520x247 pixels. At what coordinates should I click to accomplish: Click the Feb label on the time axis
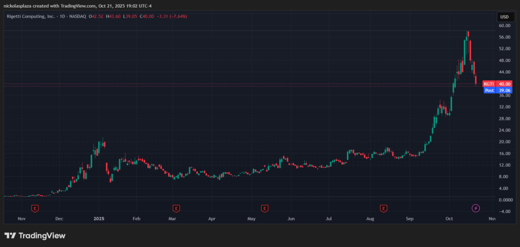pyautogui.click(x=136, y=219)
